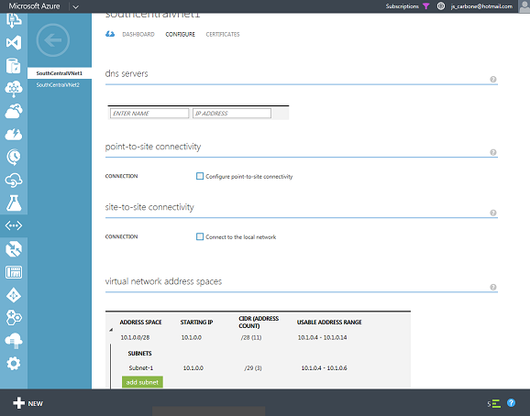530x416 pixels.
Task: Click the back arrow circle button
Action: (53, 40)
